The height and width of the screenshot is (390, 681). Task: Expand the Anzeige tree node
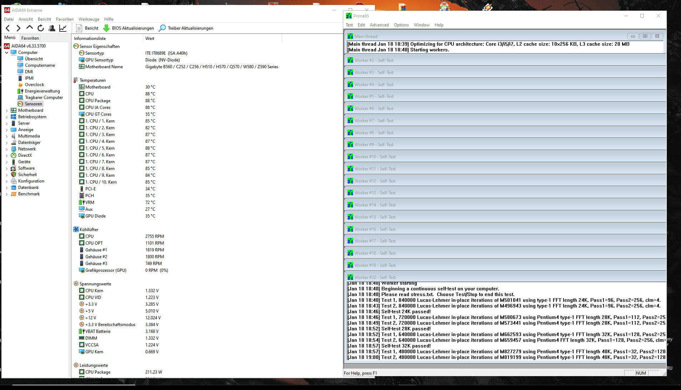(6, 130)
